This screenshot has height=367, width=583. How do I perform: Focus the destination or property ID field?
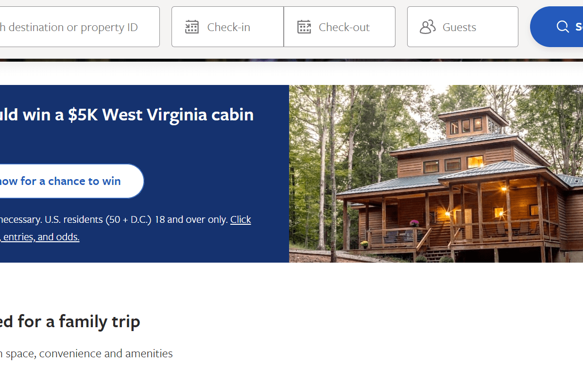[x=73, y=27]
